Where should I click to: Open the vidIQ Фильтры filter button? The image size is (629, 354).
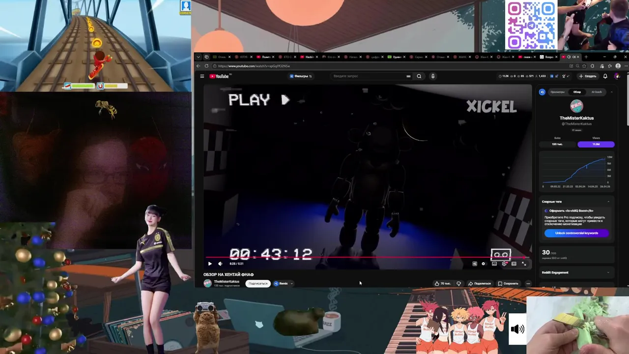tap(301, 76)
